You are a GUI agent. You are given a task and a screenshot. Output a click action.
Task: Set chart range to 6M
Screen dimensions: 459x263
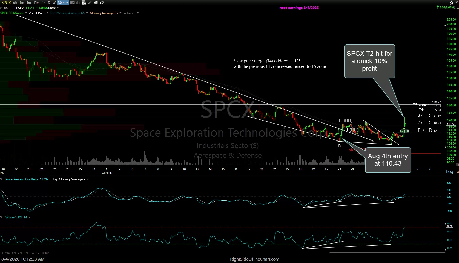(14, 253)
